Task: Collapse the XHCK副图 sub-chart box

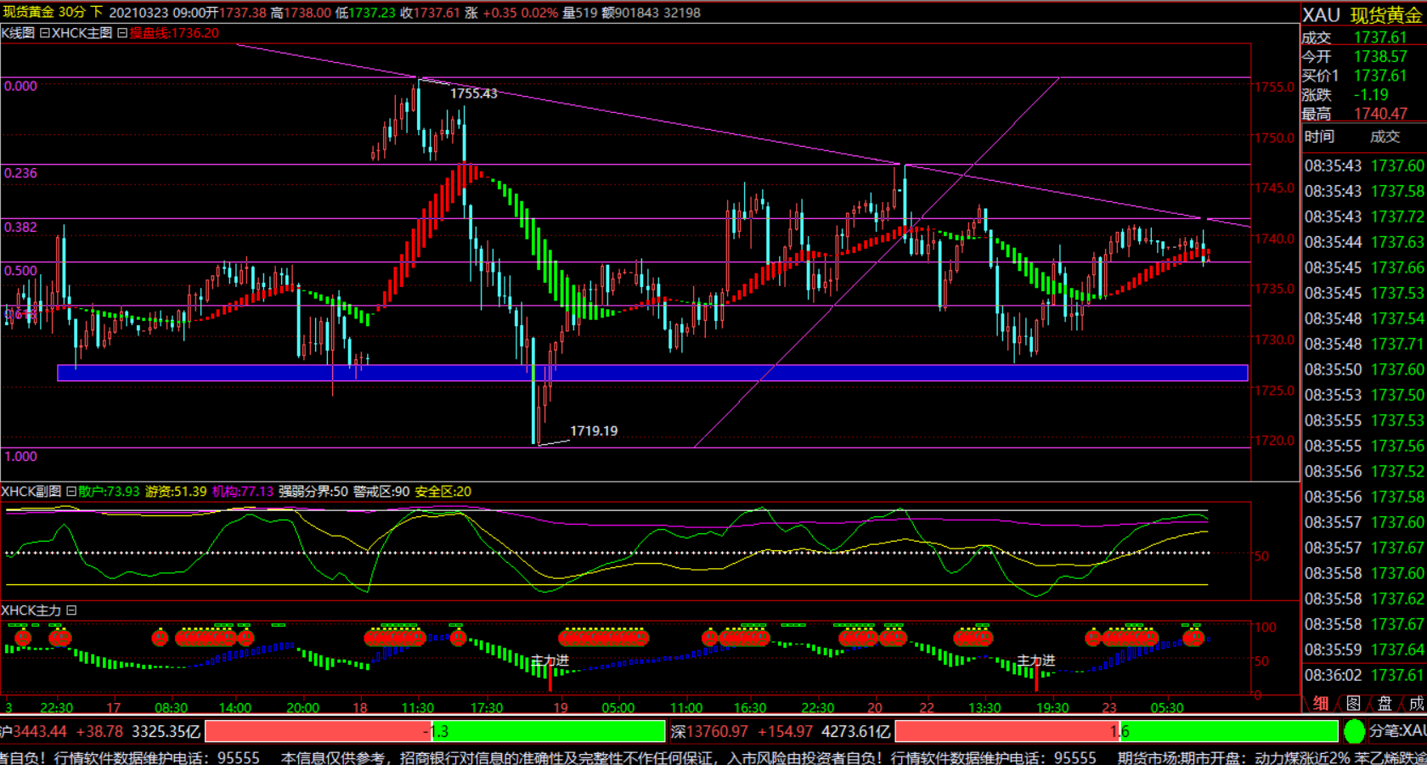Action: (x=71, y=492)
